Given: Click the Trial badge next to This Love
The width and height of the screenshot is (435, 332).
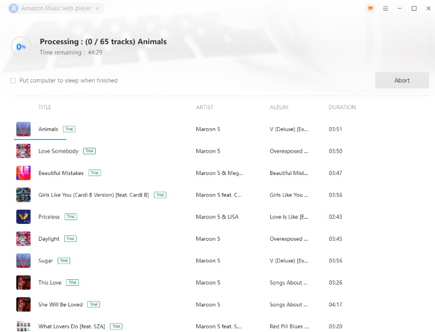Looking at the screenshot, I should pyautogui.click(x=72, y=283).
